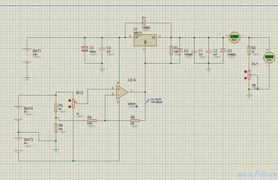Select the diode D3 symbol
This screenshot has width=278, height=180.
coord(223,50)
